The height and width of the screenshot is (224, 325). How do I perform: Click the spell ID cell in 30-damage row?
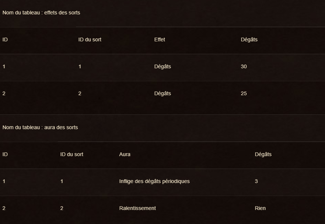click(80, 66)
